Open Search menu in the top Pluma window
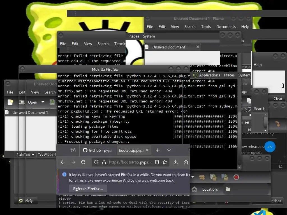287x215 pixels. click(x=190, y=27)
